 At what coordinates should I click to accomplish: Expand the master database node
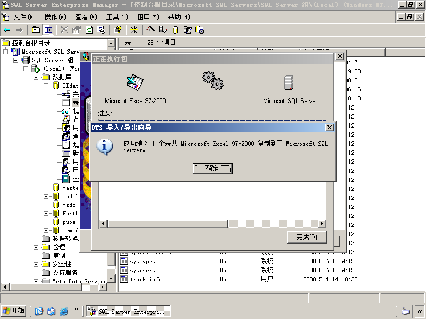click(x=46, y=188)
